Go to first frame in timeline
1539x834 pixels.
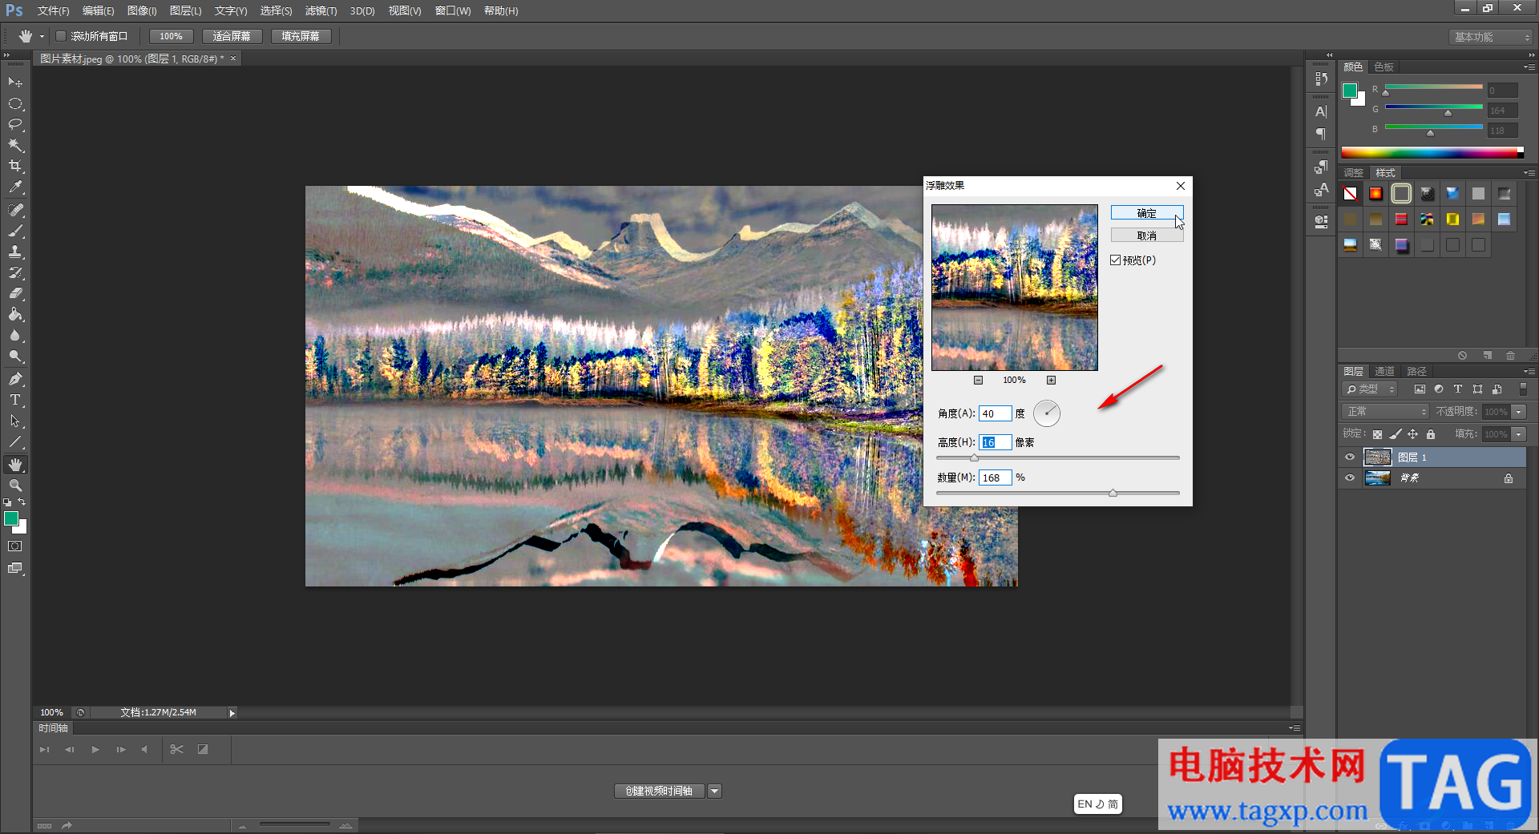45,750
